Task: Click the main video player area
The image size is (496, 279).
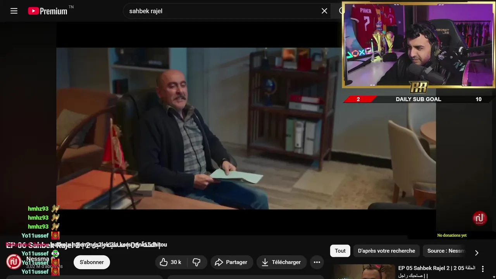Action: [246, 128]
